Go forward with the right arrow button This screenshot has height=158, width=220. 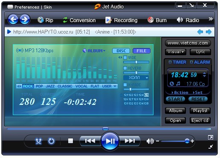[x=25, y=20]
